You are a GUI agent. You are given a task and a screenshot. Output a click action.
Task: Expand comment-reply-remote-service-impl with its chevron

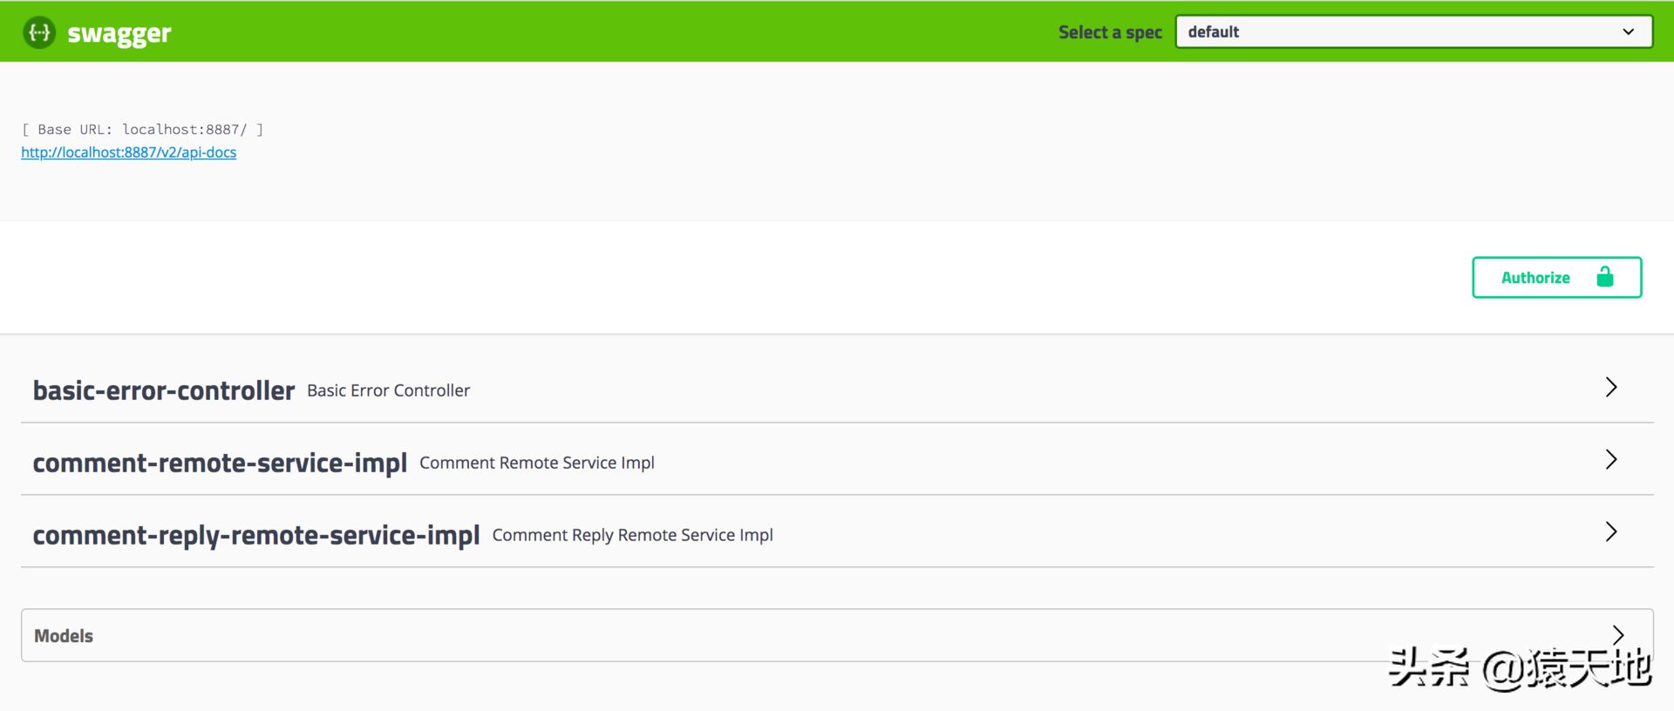coord(1611,532)
